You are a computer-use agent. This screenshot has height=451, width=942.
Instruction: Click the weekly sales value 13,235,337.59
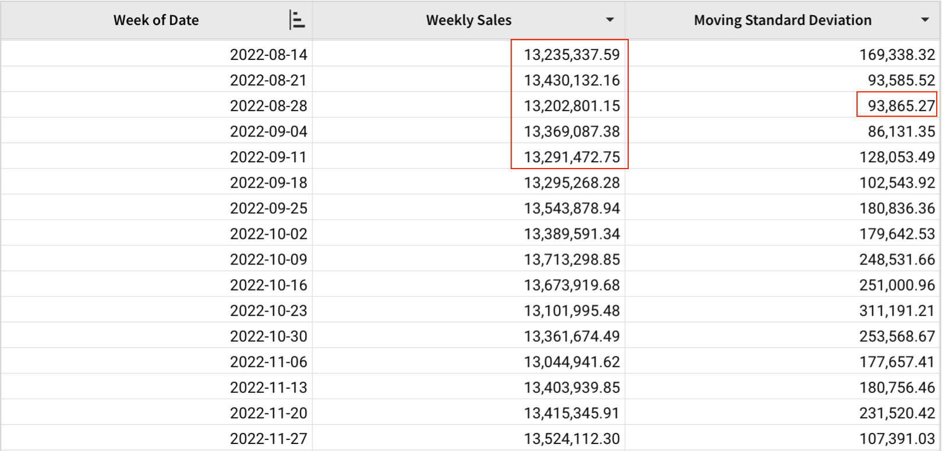pyautogui.click(x=571, y=55)
